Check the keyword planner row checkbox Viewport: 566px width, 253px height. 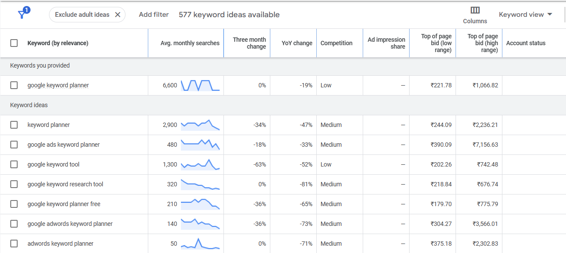[x=14, y=125]
